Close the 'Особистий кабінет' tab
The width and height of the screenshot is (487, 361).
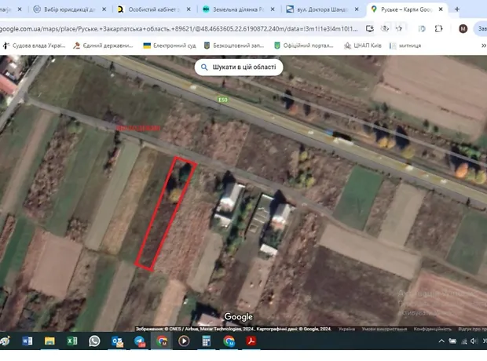189,9
